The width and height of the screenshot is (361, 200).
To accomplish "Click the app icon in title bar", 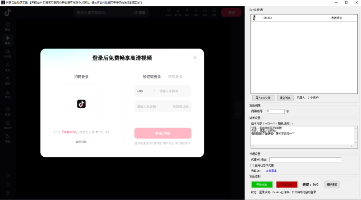I will (3, 3).
